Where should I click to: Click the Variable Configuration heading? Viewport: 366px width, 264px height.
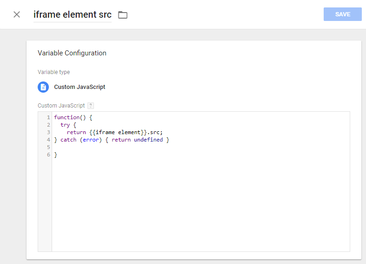point(72,53)
